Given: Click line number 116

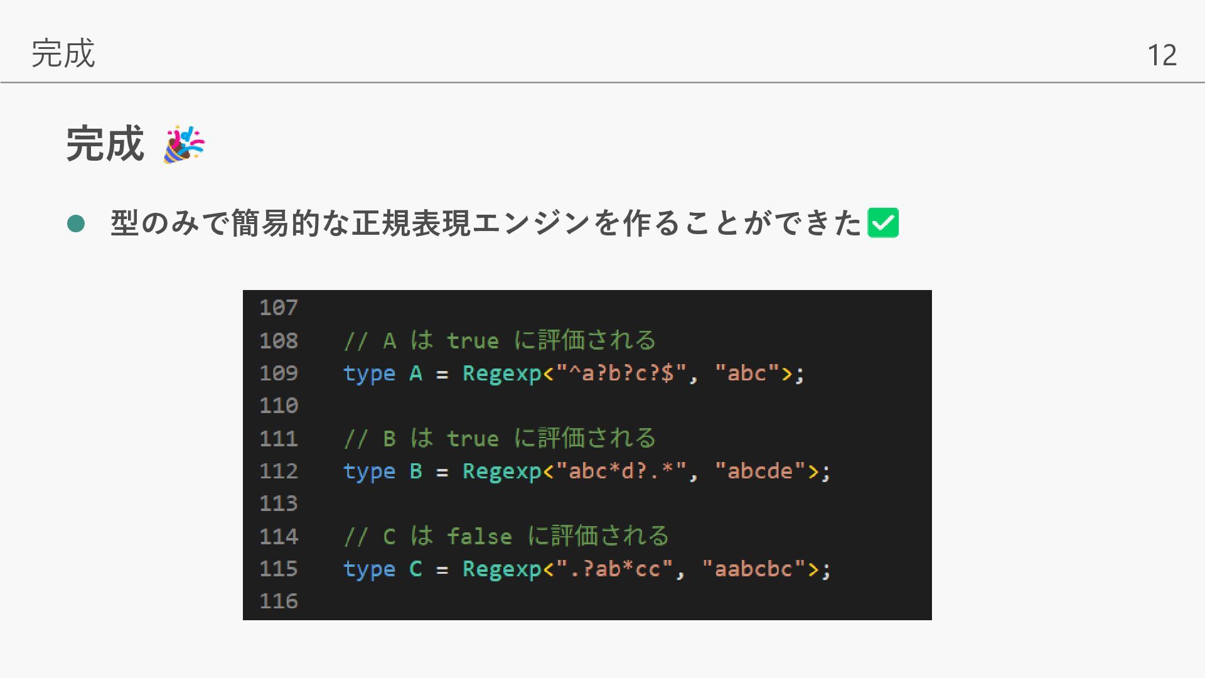Looking at the screenshot, I should point(279,601).
